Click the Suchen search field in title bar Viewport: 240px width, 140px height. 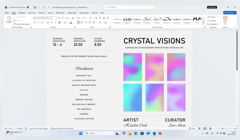tap(129, 7)
